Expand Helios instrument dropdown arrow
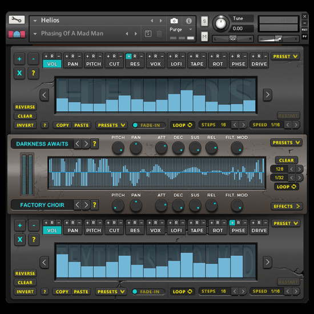 (35, 21)
